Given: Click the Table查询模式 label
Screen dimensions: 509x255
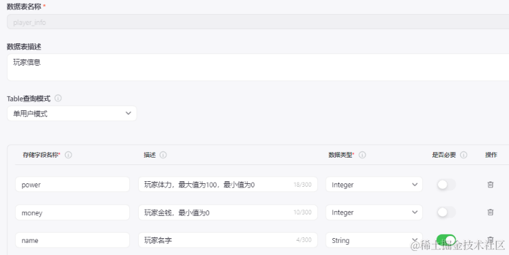Looking at the screenshot, I should pyautogui.click(x=28, y=98).
